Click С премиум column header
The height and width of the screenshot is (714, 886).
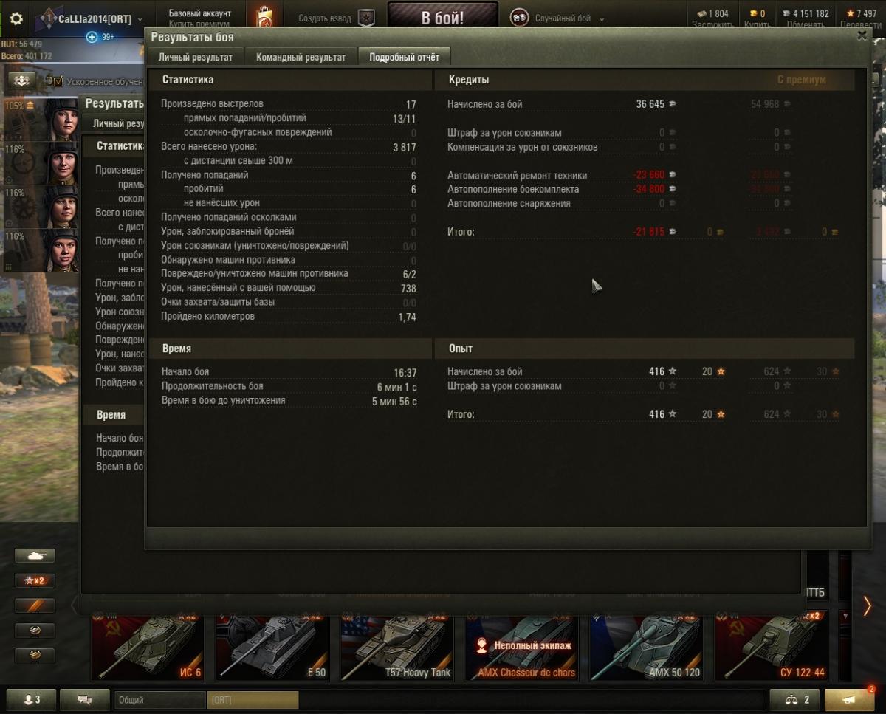tap(801, 80)
